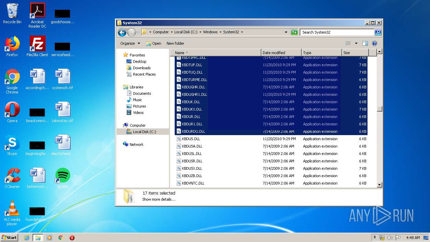Open Acrobat Reader DC desktop icon

pyautogui.click(x=37, y=15)
